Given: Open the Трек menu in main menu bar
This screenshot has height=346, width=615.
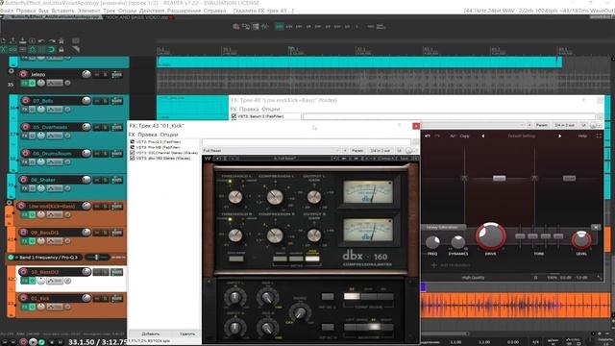Looking at the screenshot, I should (109, 11).
